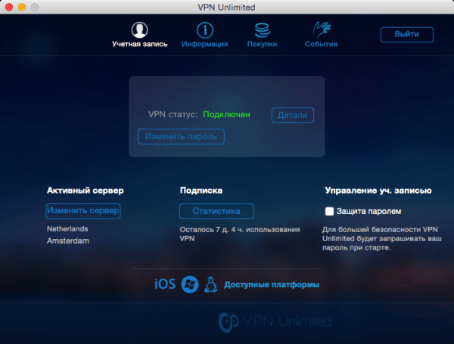Switch to the События tab label

coord(321,44)
